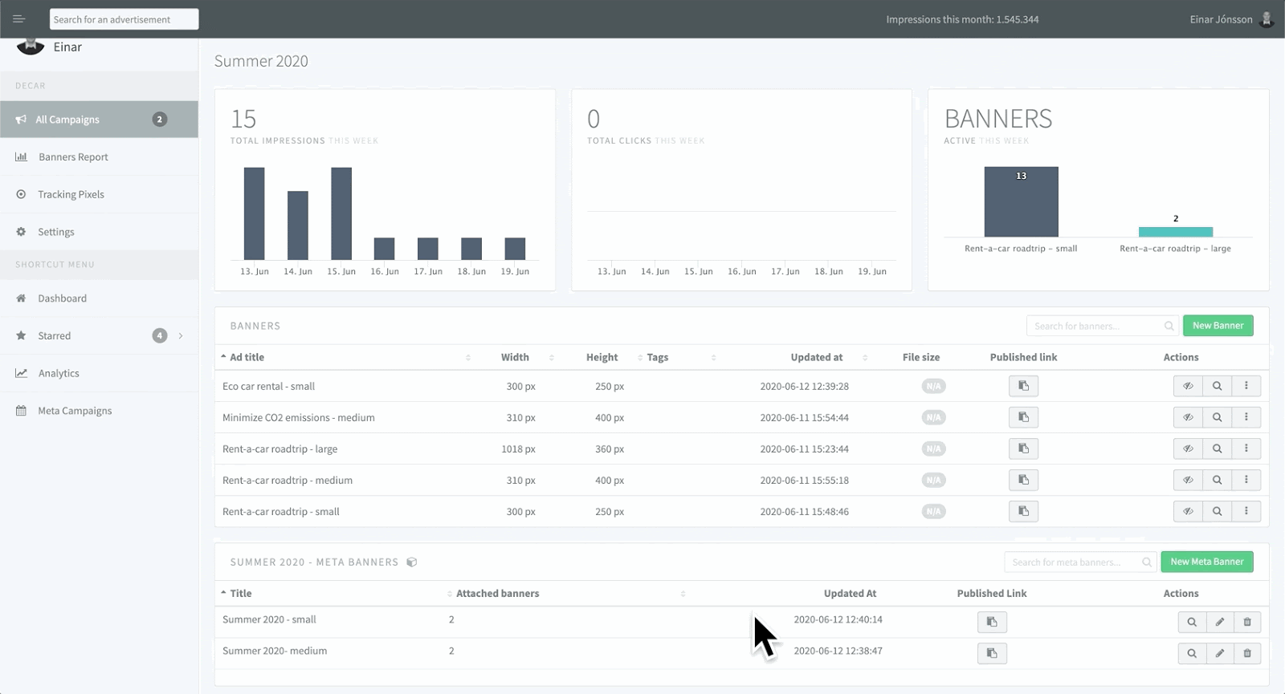Screen dimensions: 1285x694
Task: Preview the Minimize CO2 emissions banner
Action: (1217, 417)
